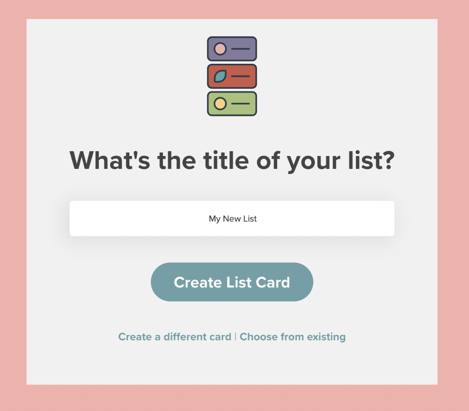Click the empty gray area below the links

tap(232, 364)
